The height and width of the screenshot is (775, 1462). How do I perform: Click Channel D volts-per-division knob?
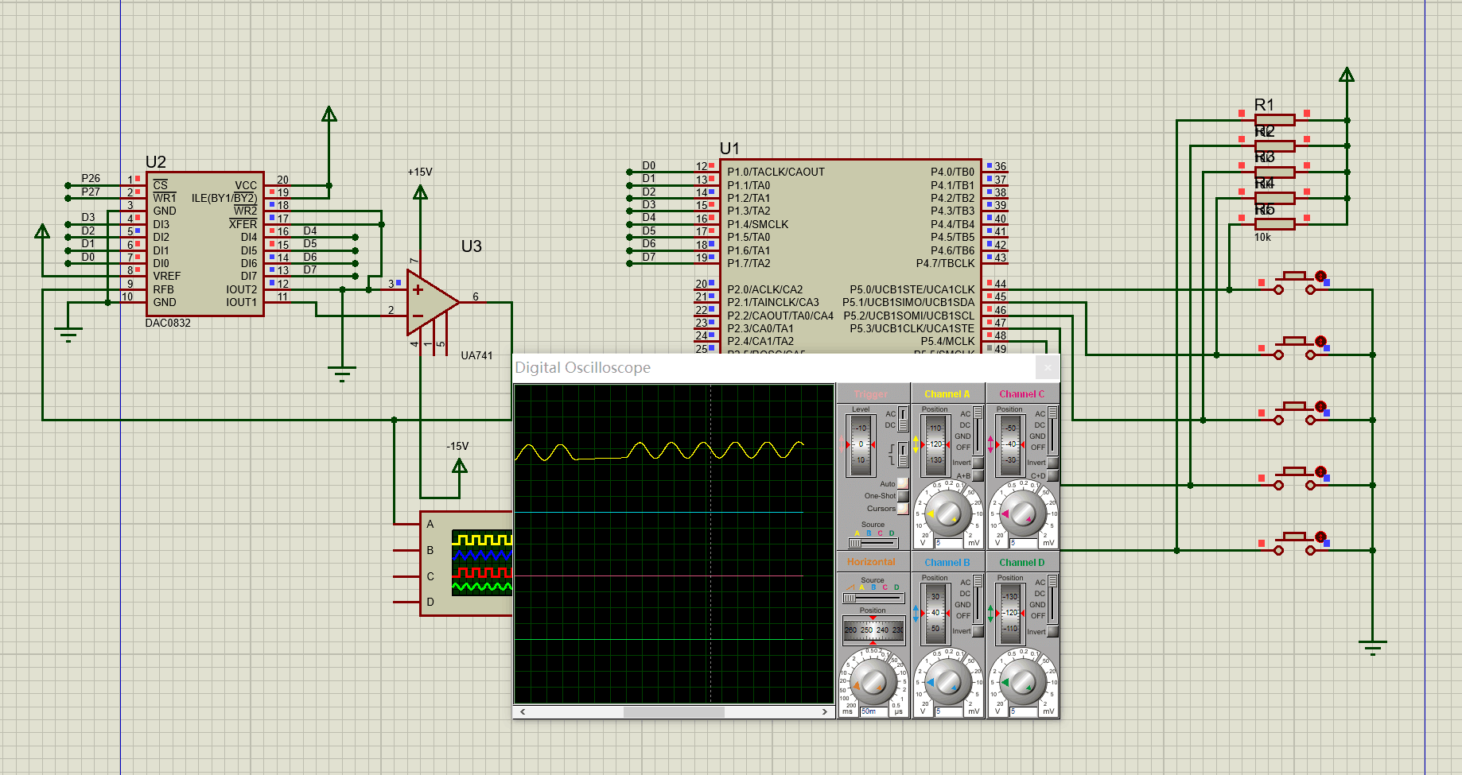click(x=1023, y=681)
